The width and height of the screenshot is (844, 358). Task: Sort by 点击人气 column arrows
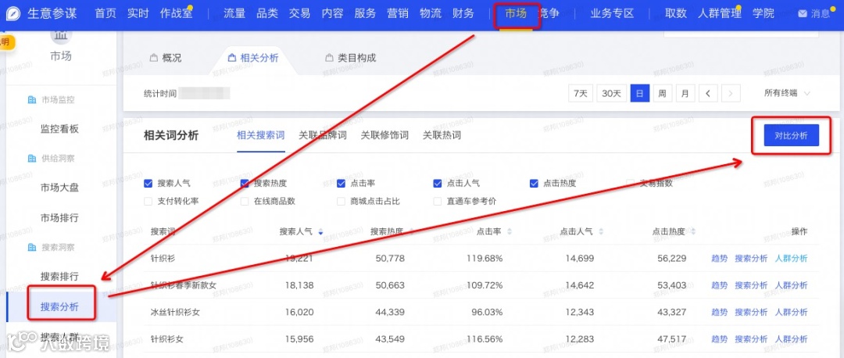[x=601, y=232]
